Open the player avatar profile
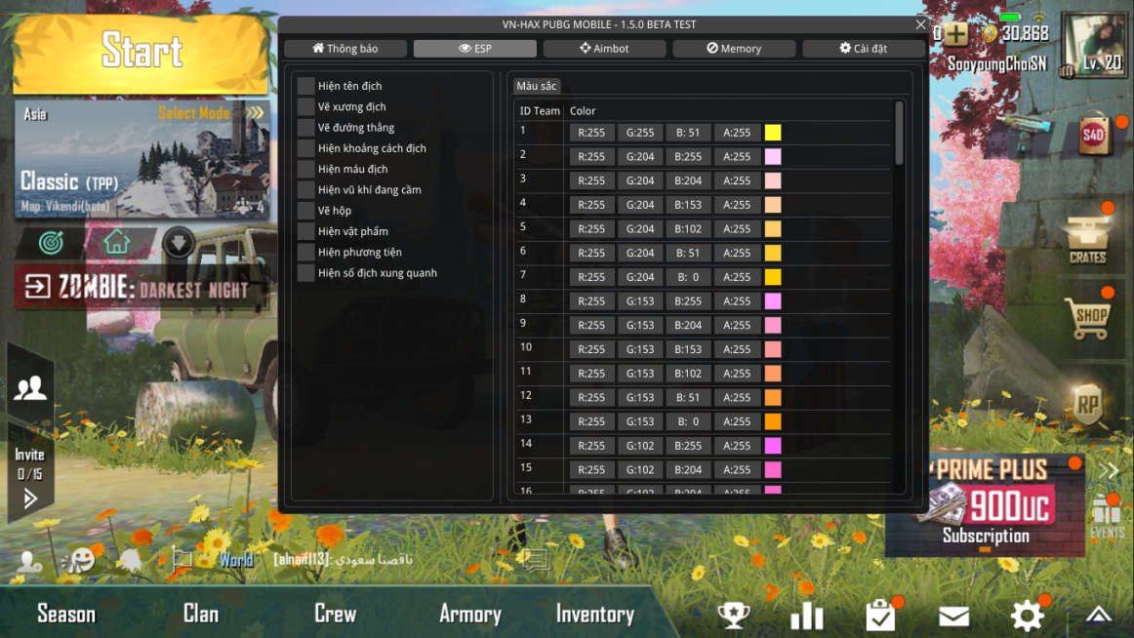 click(x=1094, y=44)
